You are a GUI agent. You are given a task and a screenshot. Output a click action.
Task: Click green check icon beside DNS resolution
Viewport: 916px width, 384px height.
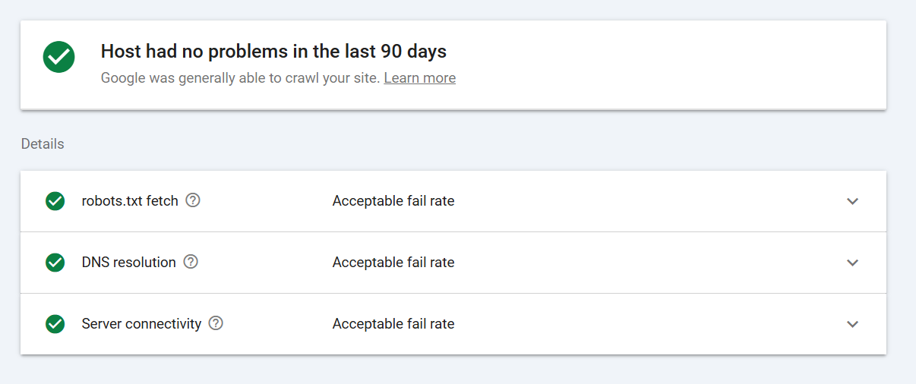[55, 262]
